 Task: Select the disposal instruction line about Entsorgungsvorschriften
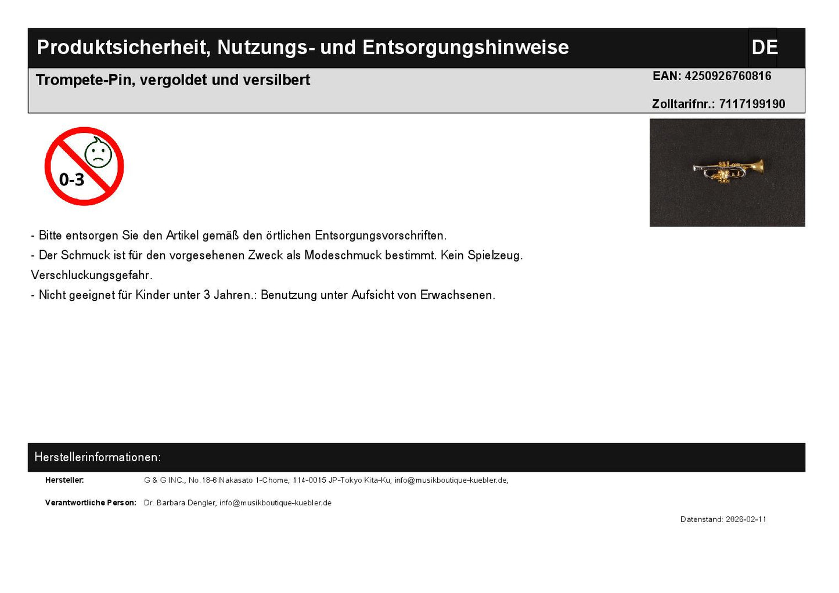tap(239, 236)
